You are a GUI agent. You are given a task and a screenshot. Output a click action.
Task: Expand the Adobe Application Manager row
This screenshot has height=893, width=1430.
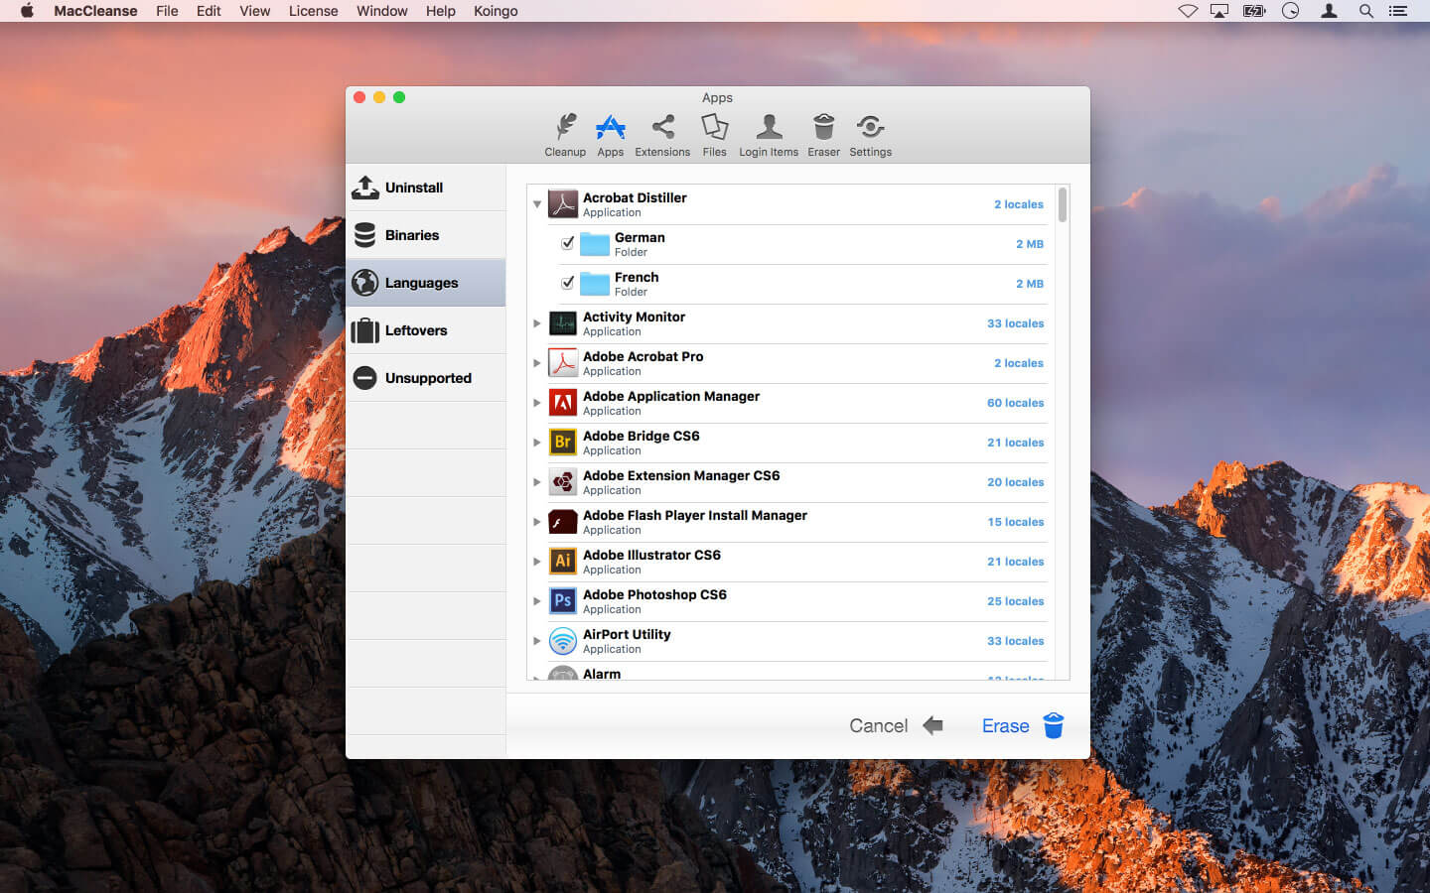click(x=537, y=403)
